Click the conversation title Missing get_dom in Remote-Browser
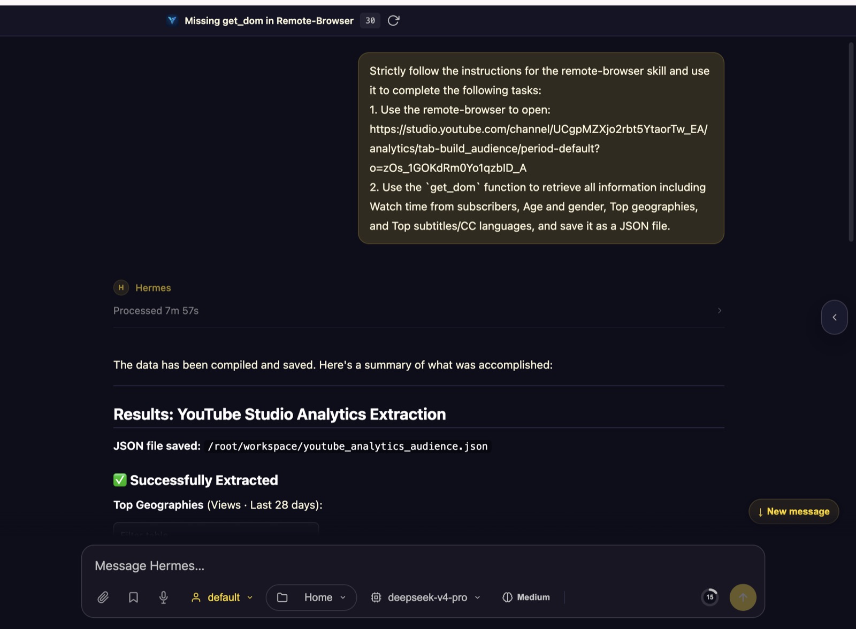This screenshot has height=629, width=856. (x=269, y=21)
